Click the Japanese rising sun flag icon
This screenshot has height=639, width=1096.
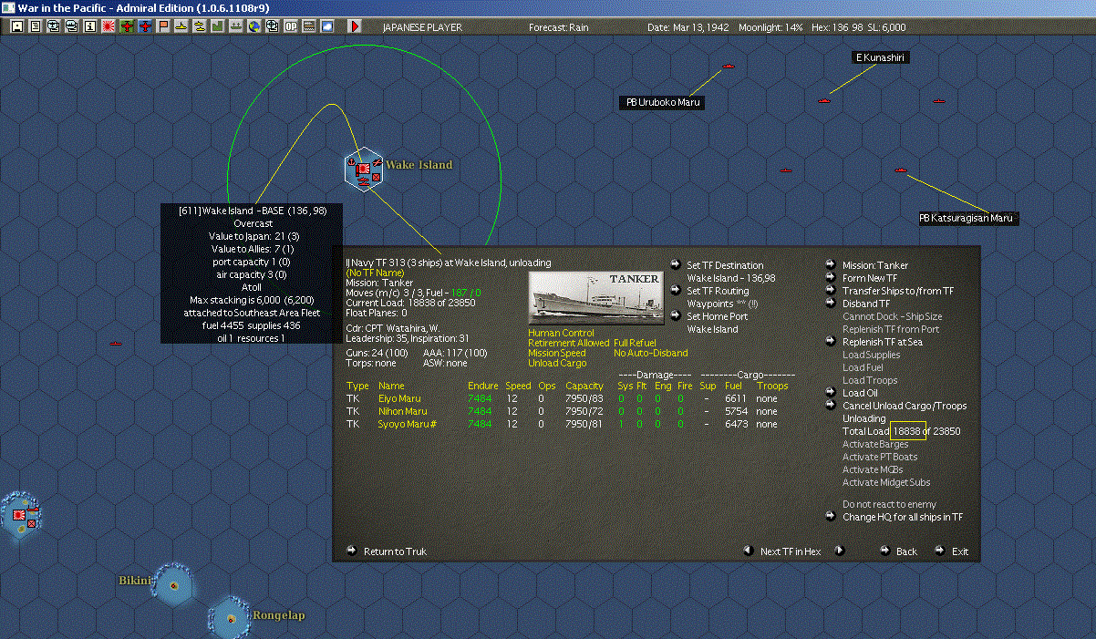point(109,27)
